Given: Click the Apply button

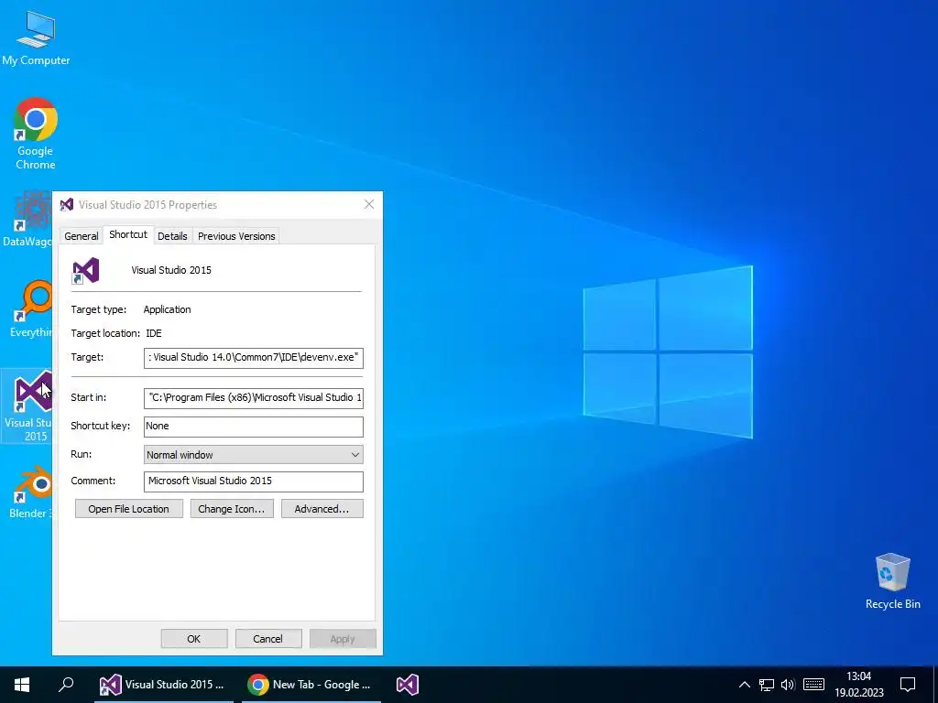Looking at the screenshot, I should tap(343, 638).
